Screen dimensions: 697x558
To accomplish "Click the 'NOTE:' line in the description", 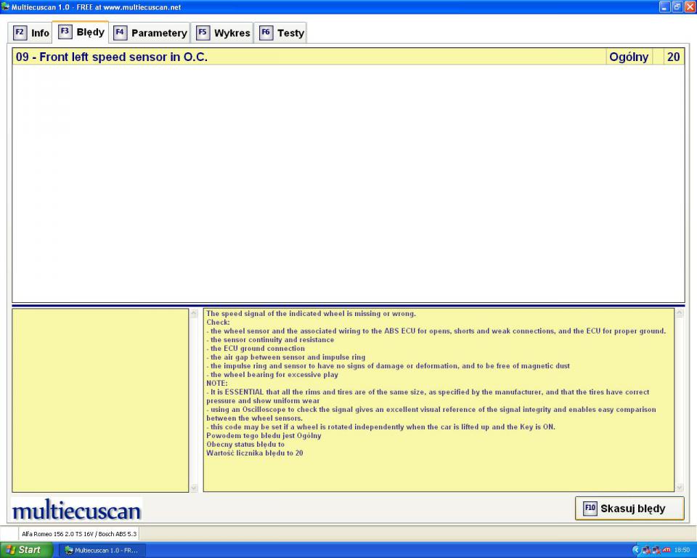I will (x=217, y=384).
